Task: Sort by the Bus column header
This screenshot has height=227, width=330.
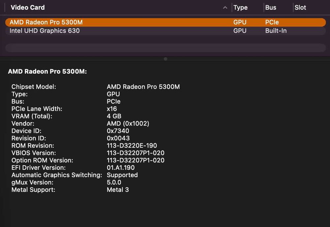Action: pyautogui.click(x=271, y=8)
